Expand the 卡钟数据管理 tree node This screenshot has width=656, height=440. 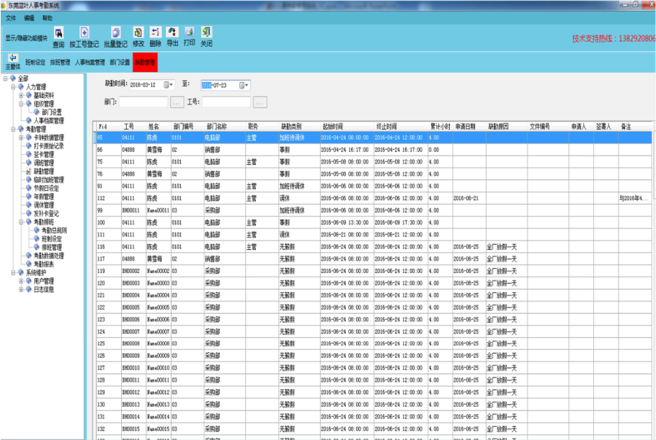(21, 138)
